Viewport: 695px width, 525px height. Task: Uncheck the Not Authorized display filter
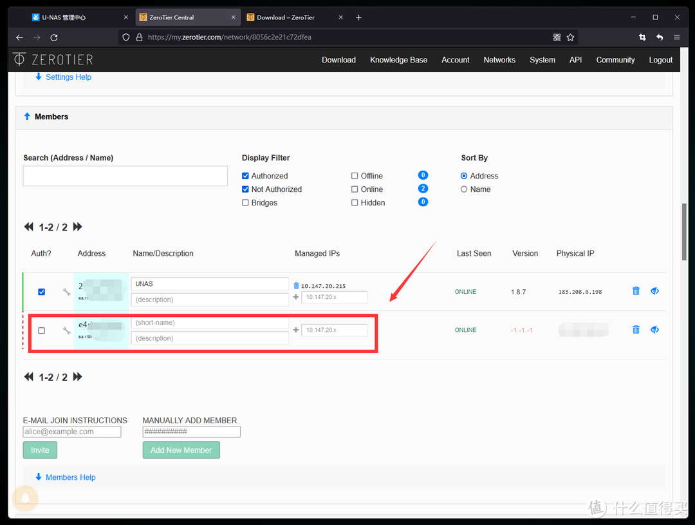(246, 189)
